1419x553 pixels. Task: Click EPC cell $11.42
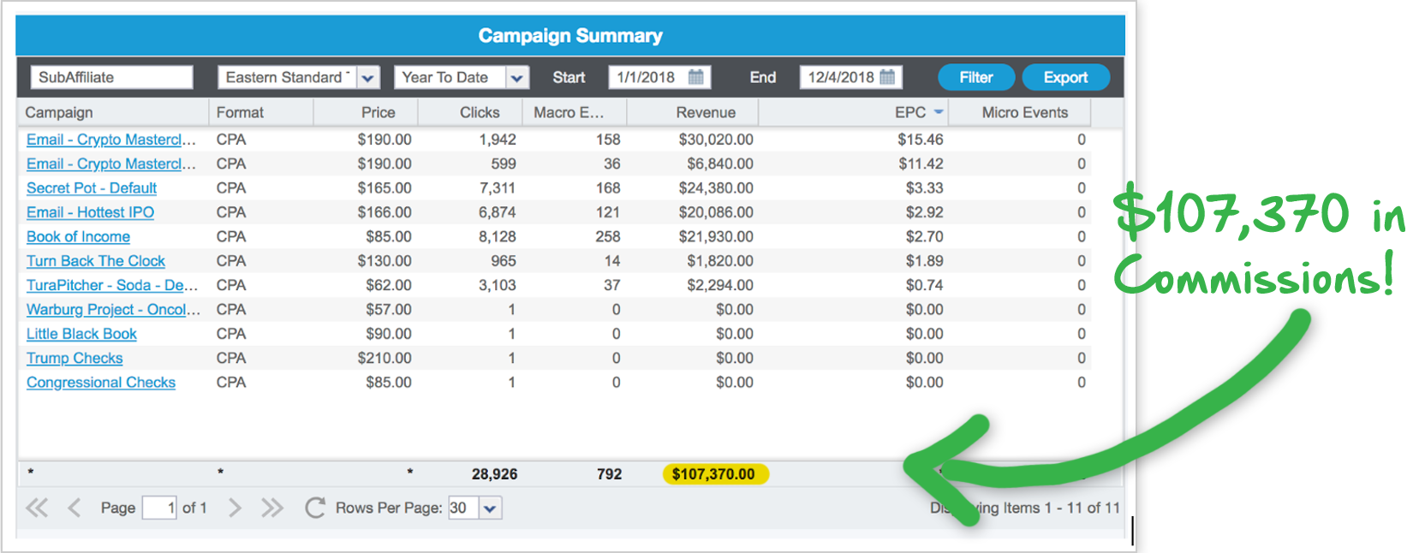point(921,164)
